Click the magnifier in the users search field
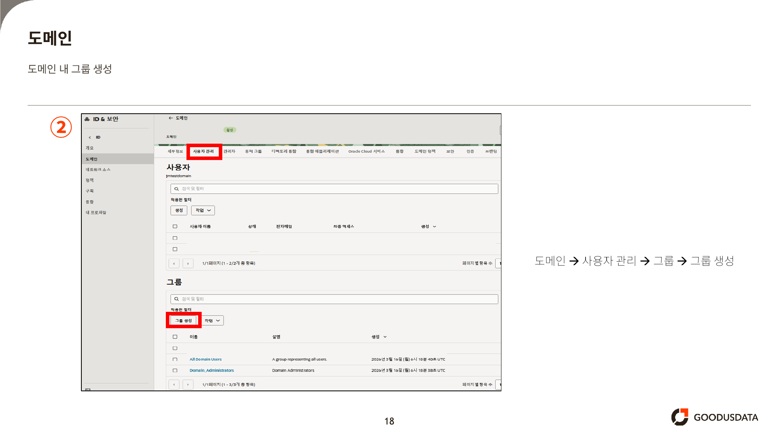779x438 pixels. (x=176, y=189)
